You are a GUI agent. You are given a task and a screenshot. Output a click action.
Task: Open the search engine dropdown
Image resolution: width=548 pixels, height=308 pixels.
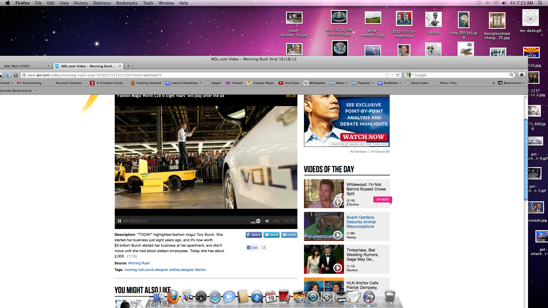click(409, 75)
